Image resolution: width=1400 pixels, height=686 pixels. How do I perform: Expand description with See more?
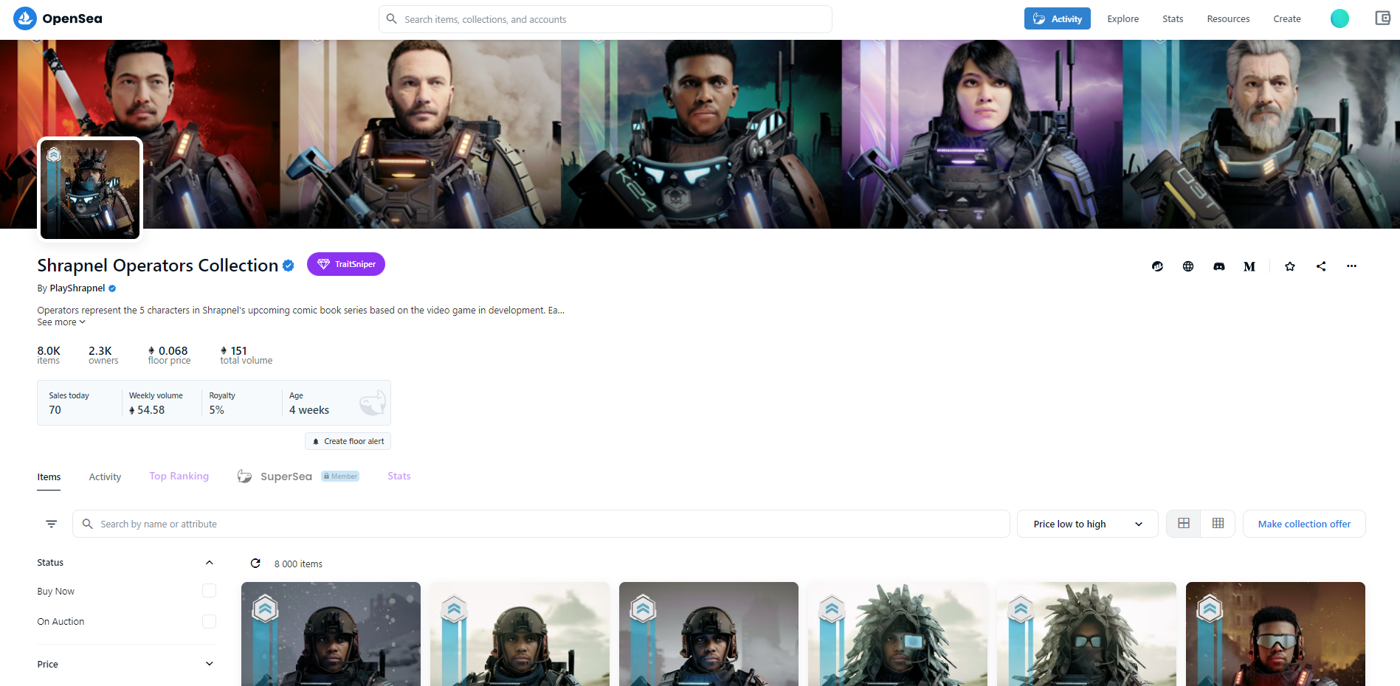coord(61,322)
